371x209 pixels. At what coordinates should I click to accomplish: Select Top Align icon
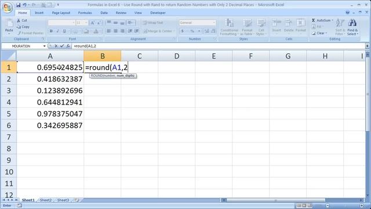point(109,23)
